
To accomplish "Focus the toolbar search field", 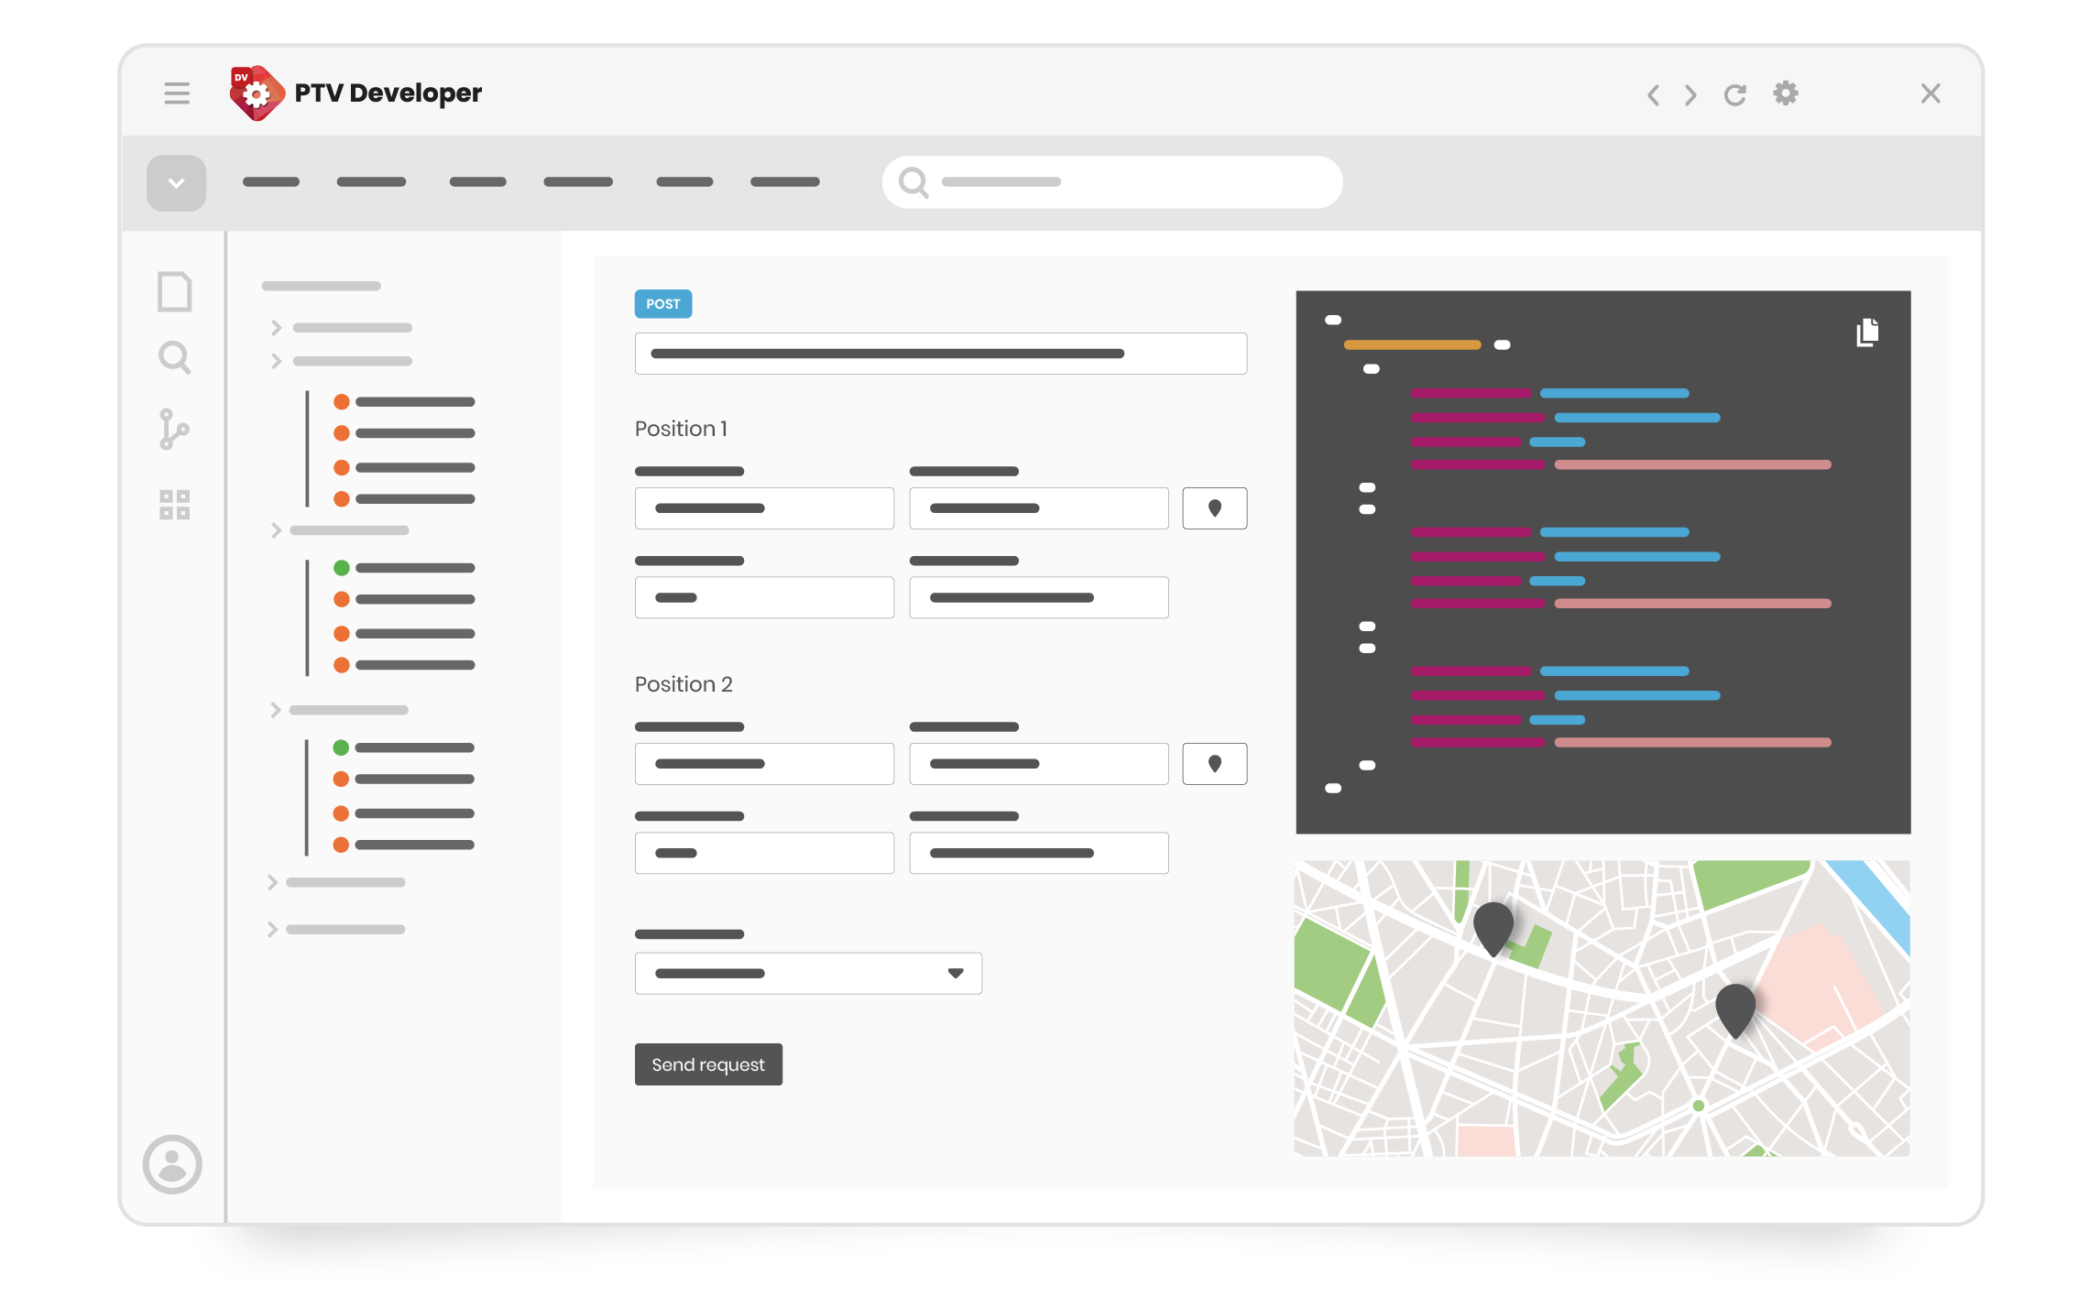I will [1112, 182].
